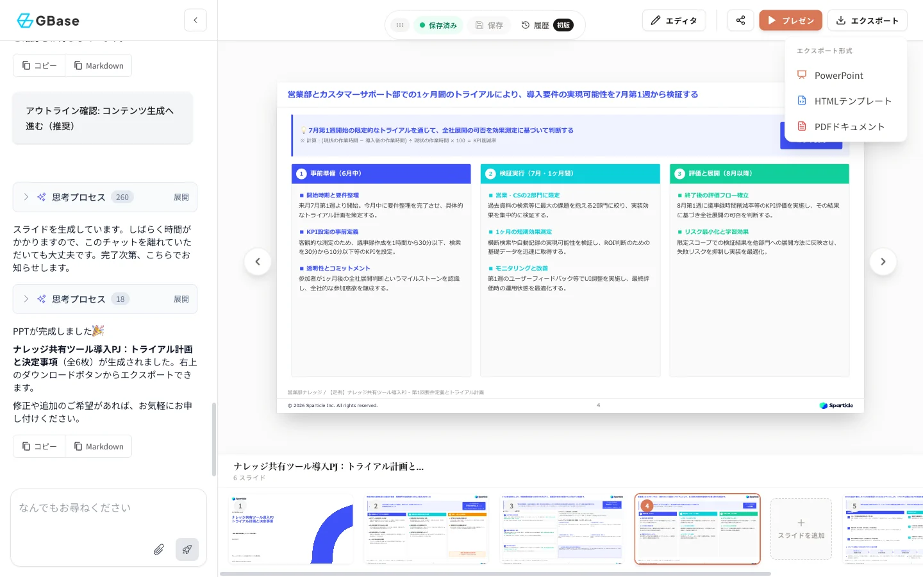Screen dimensions: 923x577
Task: Click the PPTが完成しました message
Action: [58, 331]
